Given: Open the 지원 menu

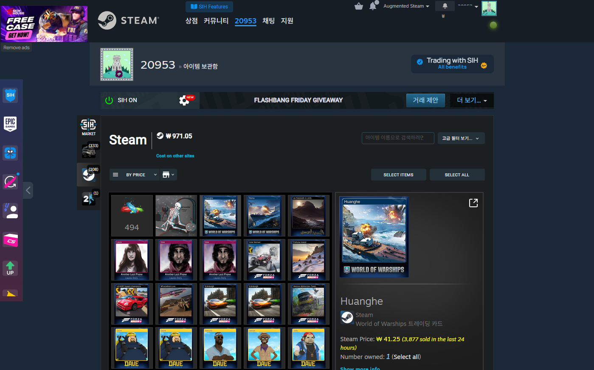Looking at the screenshot, I should pyautogui.click(x=287, y=21).
